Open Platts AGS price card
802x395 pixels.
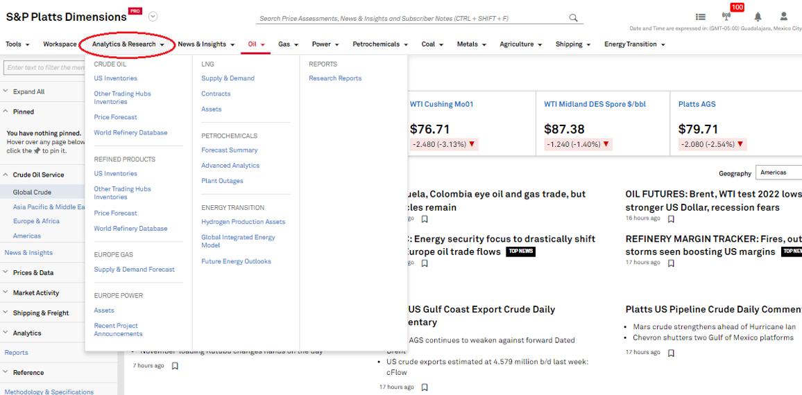[697, 104]
